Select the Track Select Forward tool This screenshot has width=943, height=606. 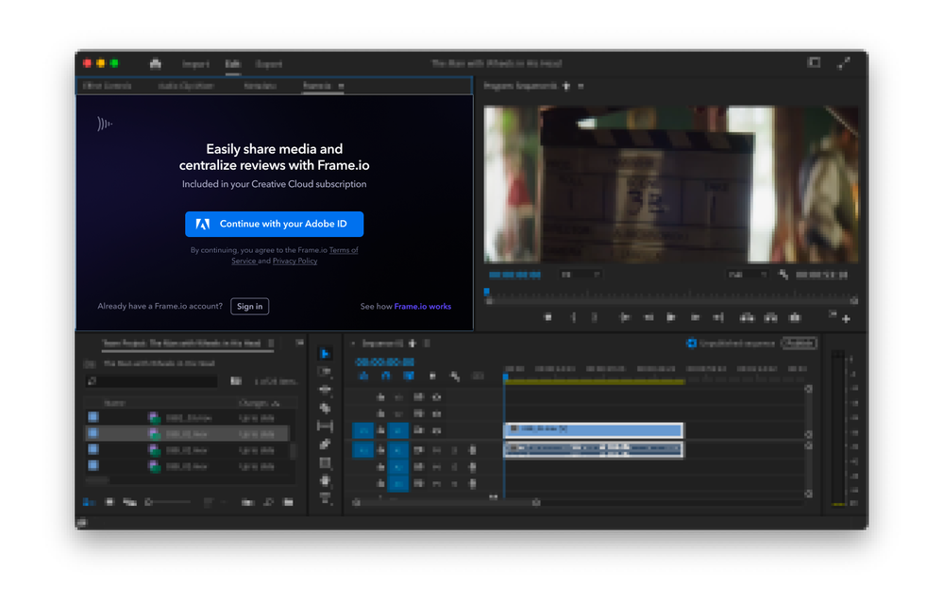click(x=325, y=372)
